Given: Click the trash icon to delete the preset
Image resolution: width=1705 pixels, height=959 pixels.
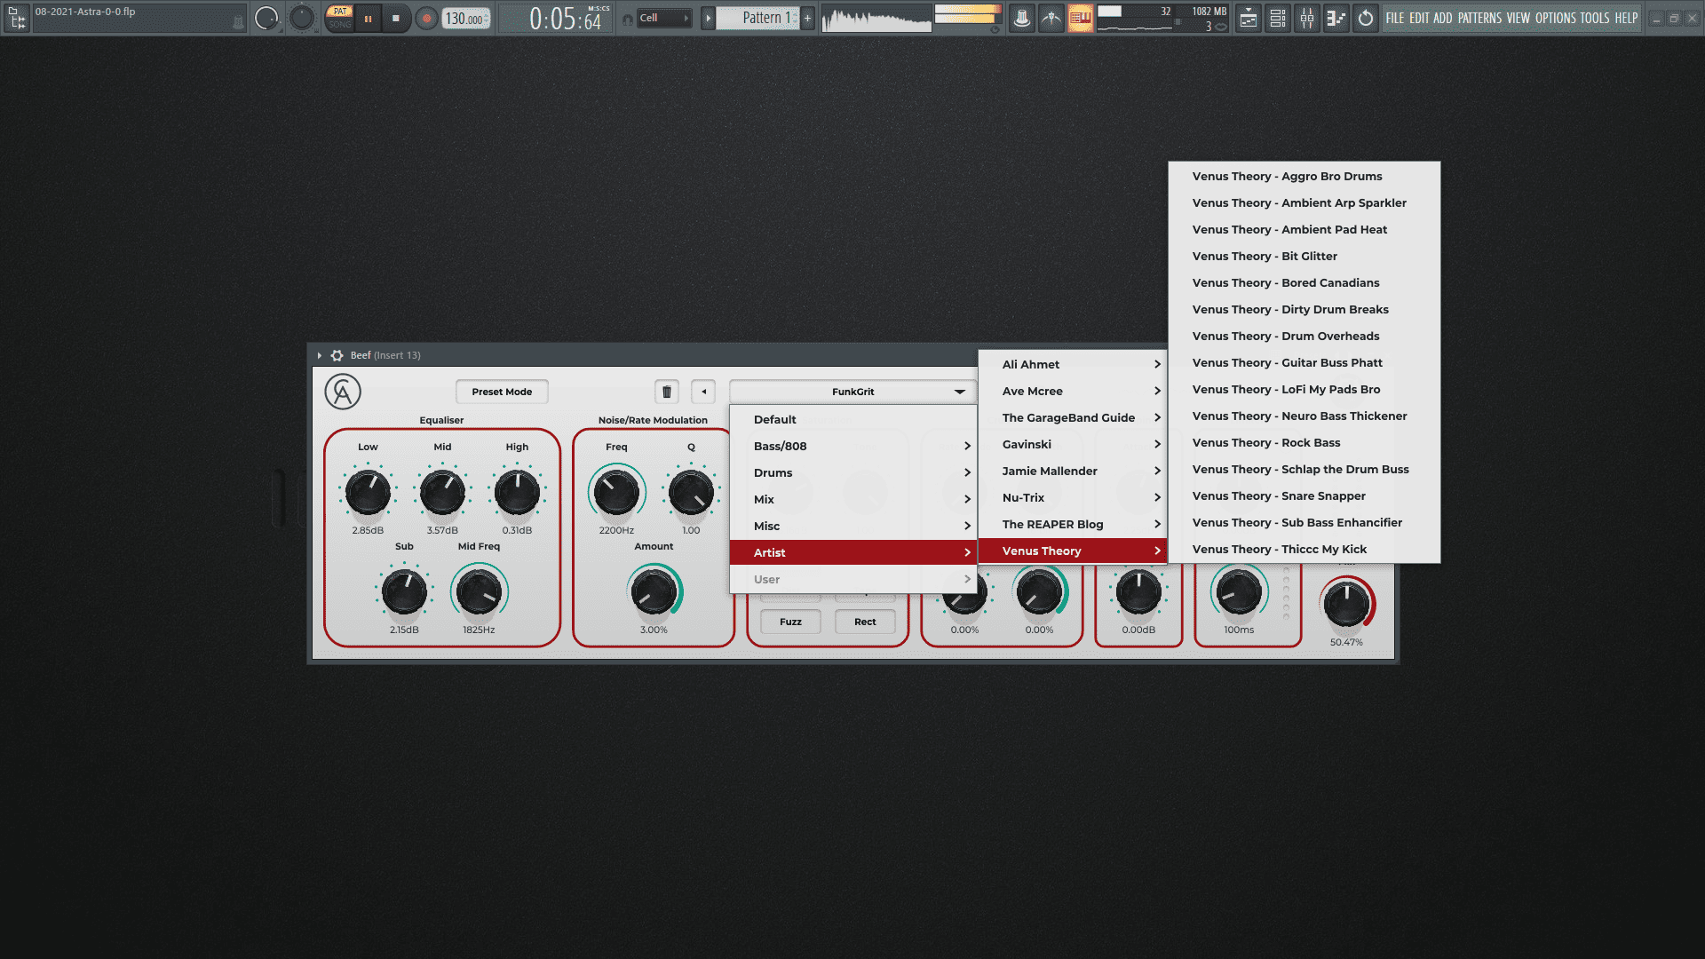Looking at the screenshot, I should pos(667,392).
